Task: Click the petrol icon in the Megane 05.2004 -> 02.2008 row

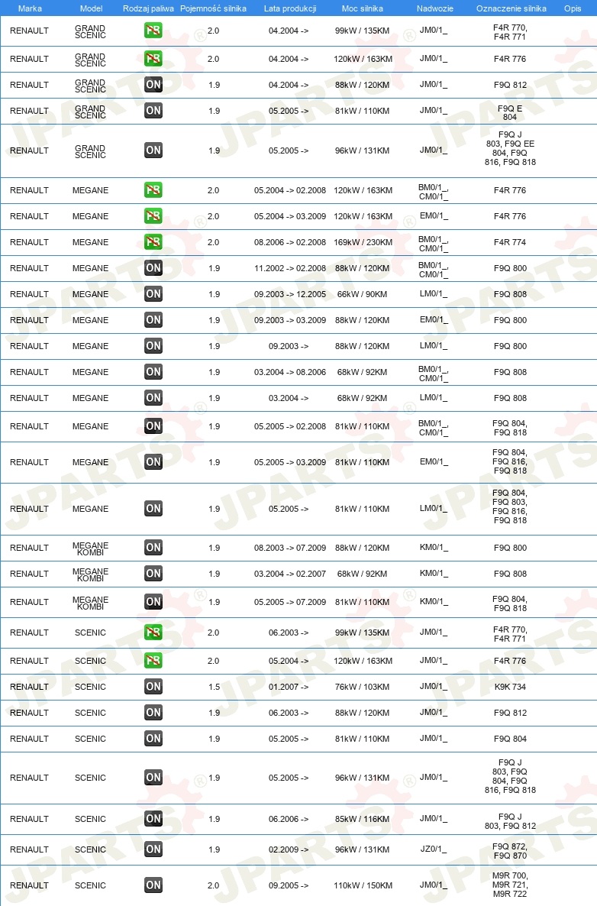Action: pos(153,190)
